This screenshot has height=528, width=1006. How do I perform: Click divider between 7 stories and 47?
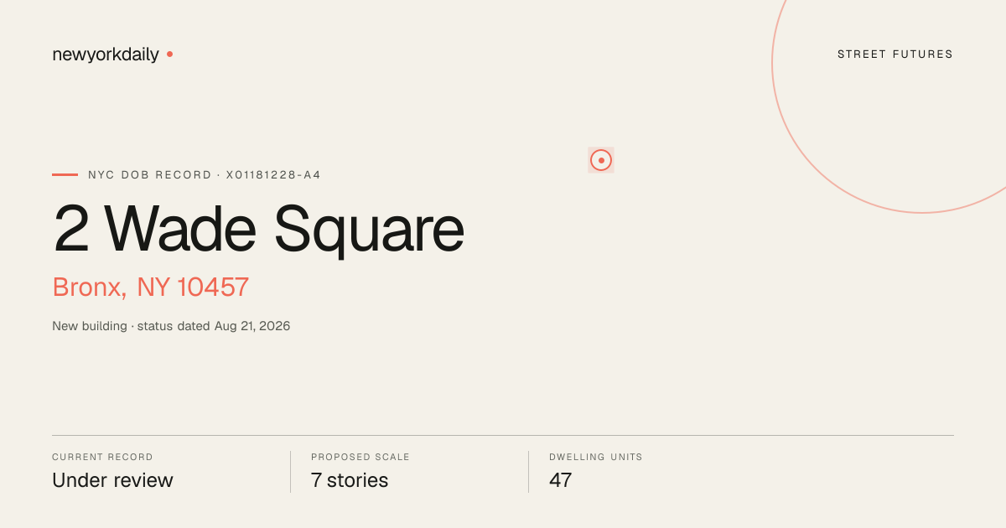(x=528, y=472)
